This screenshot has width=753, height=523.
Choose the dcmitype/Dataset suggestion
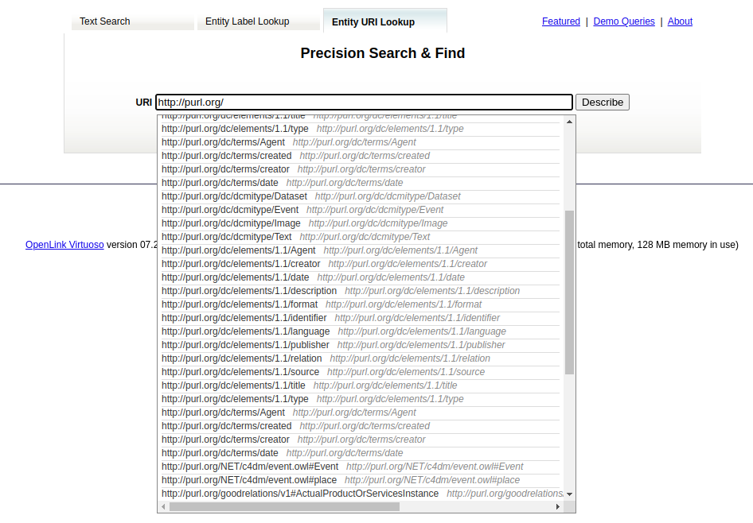234,196
